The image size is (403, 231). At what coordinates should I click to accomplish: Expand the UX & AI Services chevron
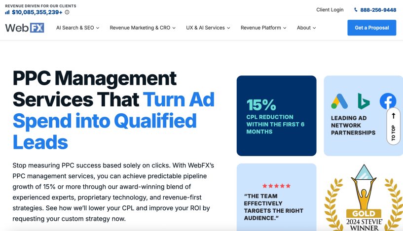click(228, 28)
